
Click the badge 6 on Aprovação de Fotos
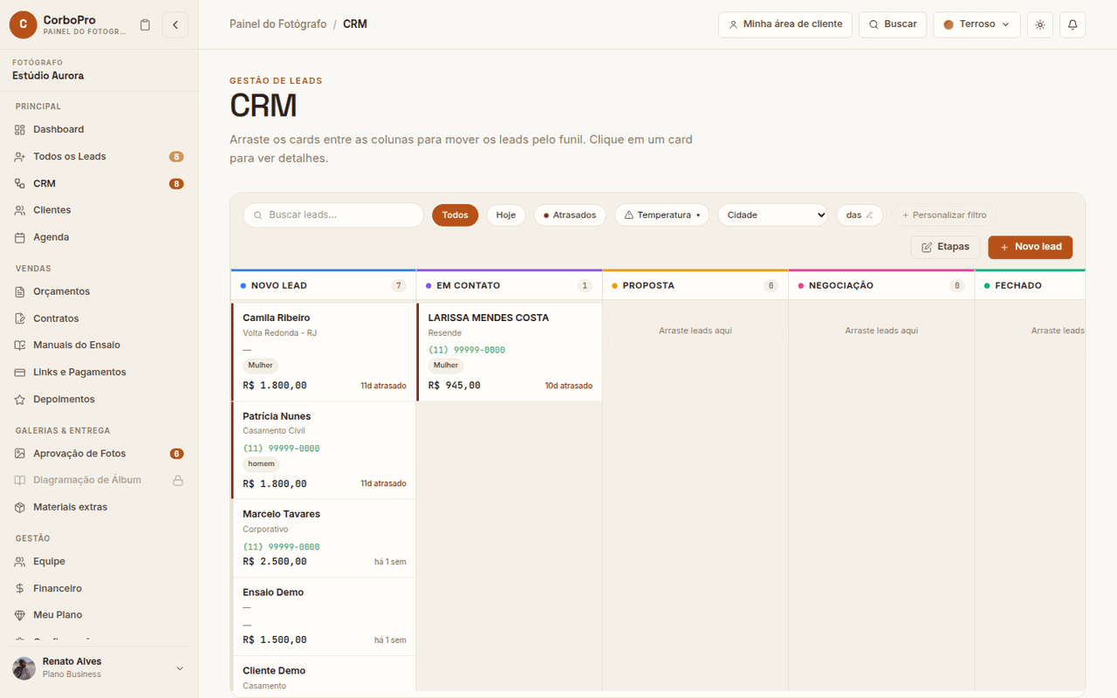[176, 454]
